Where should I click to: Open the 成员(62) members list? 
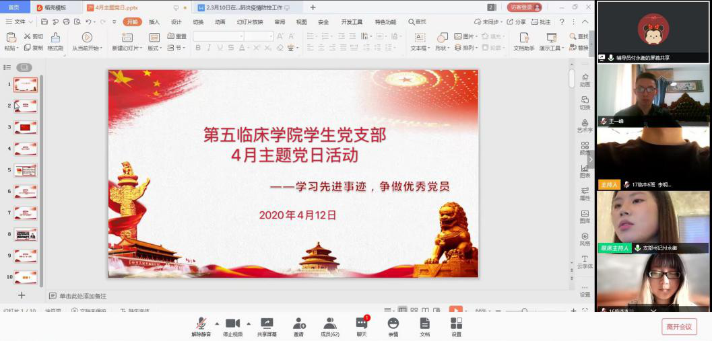coord(329,326)
